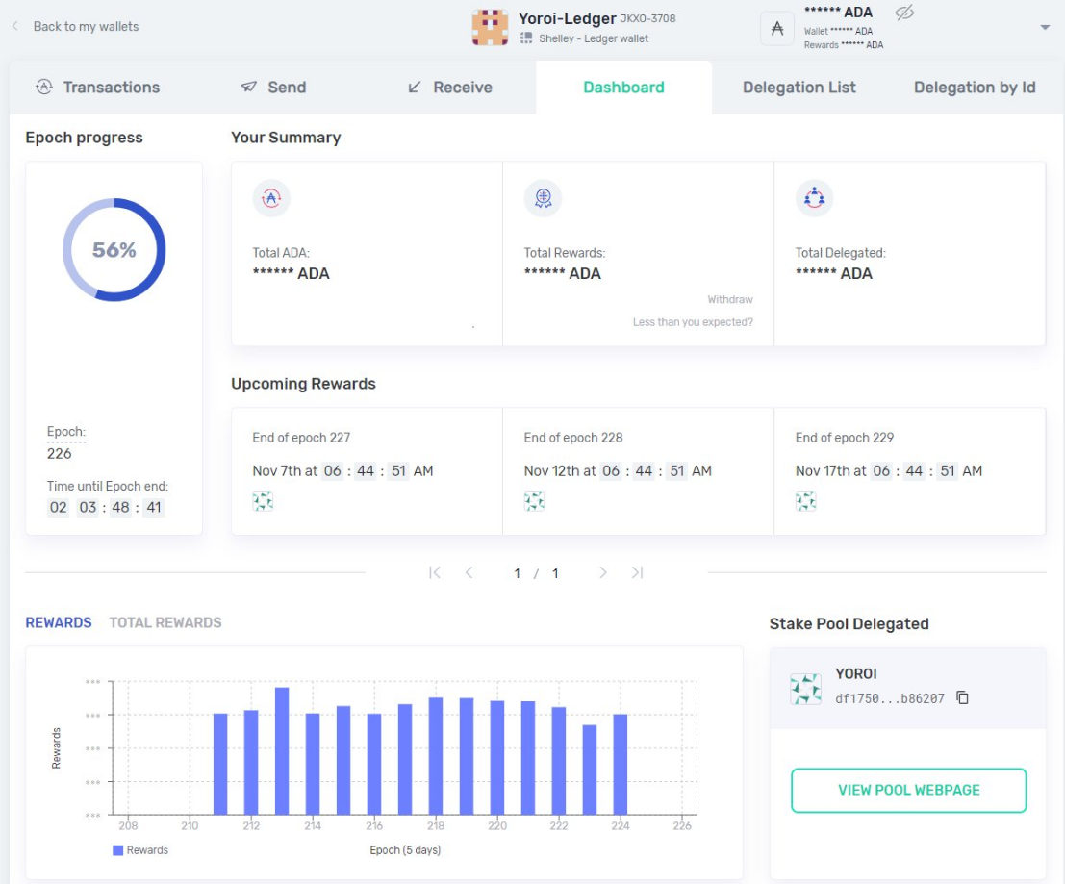The height and width of the screenshot is (884, 1065).
Task: Click the Yoroi-Ledger wallet avatar
Action: pyautogui.click(x=490, y=27)
